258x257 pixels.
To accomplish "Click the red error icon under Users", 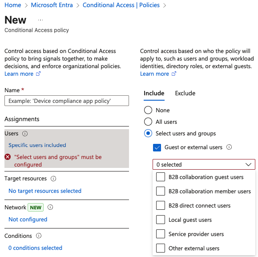I will click(8, 157).
